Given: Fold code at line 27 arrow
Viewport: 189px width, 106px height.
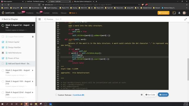Looking at the screenshot, I should tap(60, 39).
